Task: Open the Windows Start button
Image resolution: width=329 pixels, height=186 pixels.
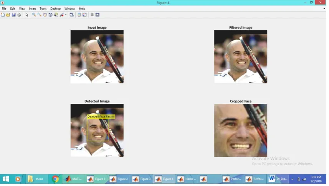Action: pos(6,179)
